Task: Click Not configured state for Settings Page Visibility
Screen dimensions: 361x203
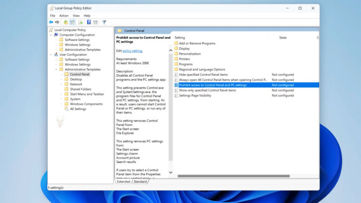Action: coord(283,95)
